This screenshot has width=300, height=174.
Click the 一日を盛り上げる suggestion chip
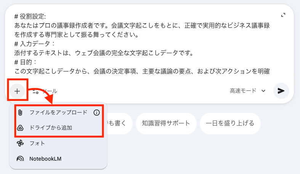[230, 123]
